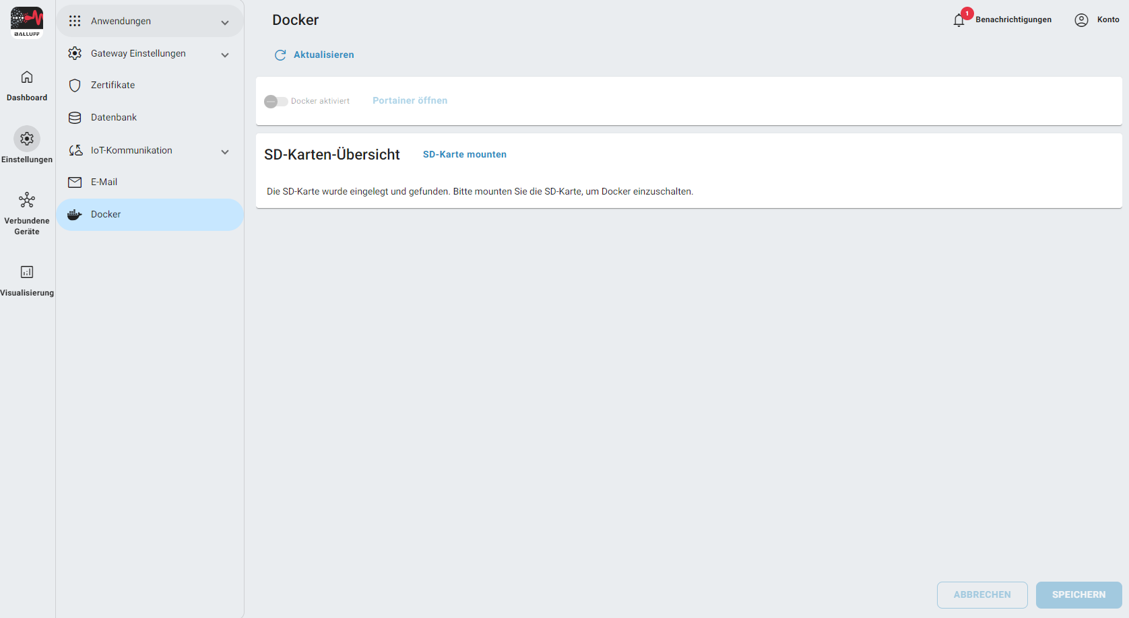Image resolution: width=1129 pixels, height=618 pixels.
Task: Open Verbundene Geräte network icon
Action: point(27,200)
